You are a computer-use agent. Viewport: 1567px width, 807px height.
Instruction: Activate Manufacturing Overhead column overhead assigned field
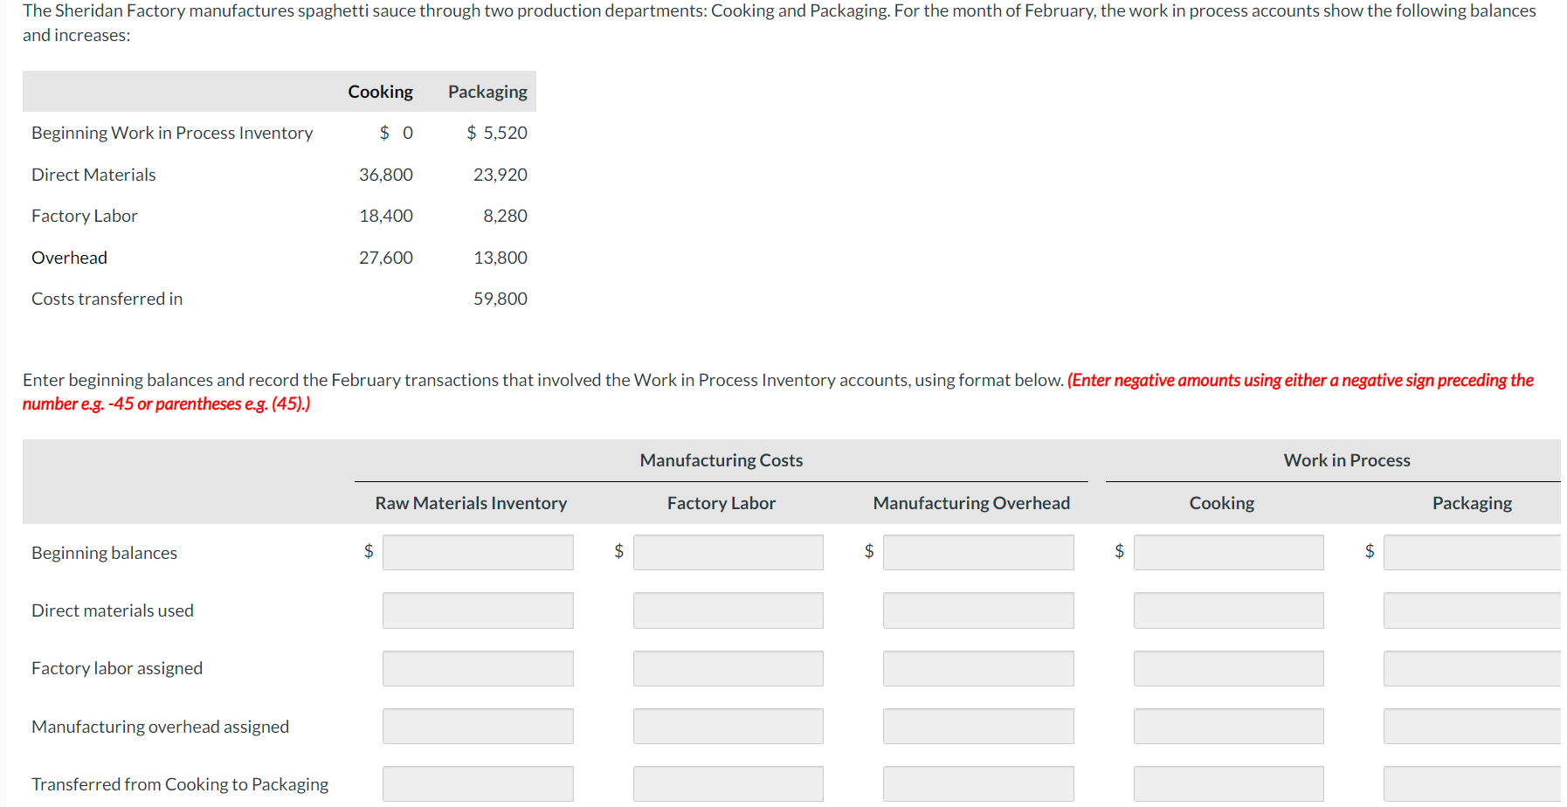tap(978, 726)
